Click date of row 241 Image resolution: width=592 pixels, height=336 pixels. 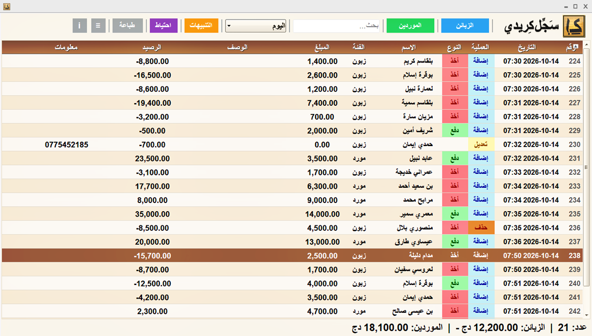pyautogui.click(x=531, y=297)
